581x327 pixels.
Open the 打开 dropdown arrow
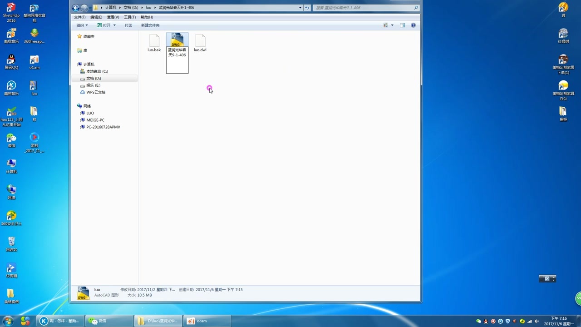click(x=114, y=25)
